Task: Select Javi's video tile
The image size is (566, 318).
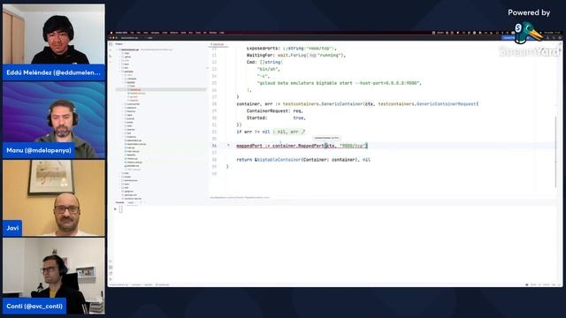Action: [54, 198]
